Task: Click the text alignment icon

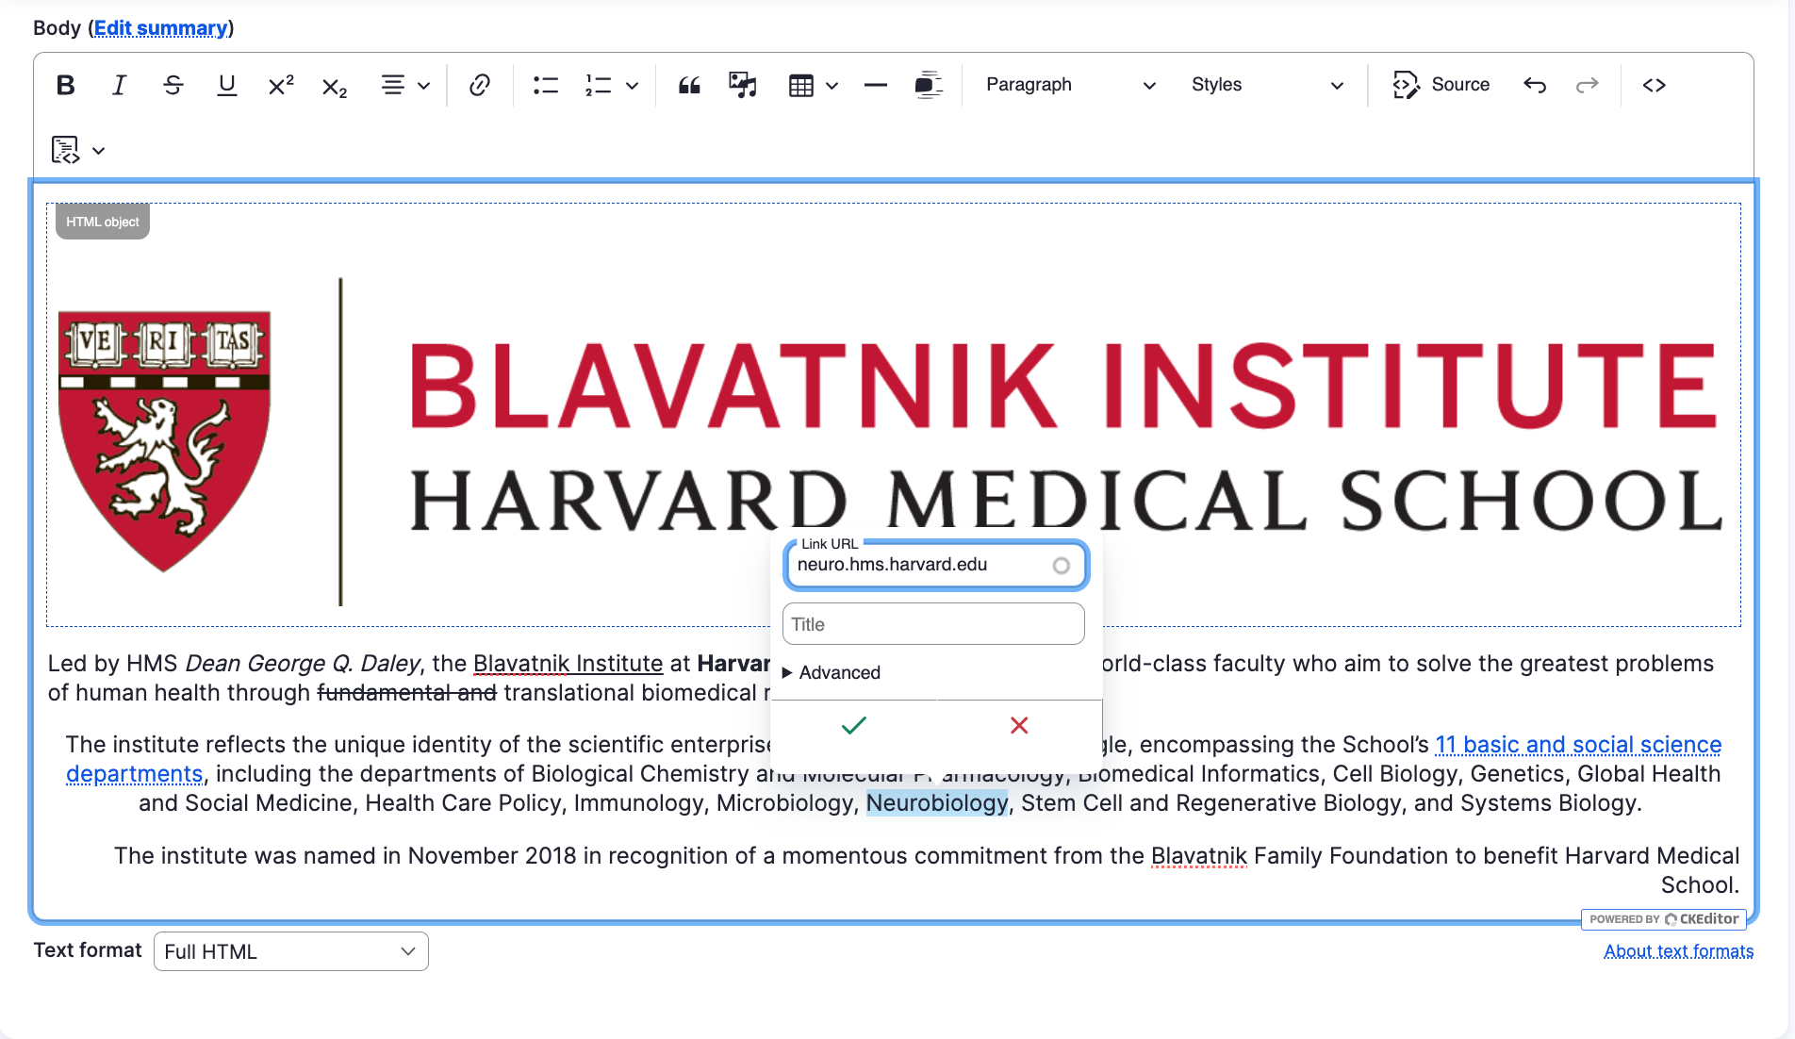Action: 393,85
